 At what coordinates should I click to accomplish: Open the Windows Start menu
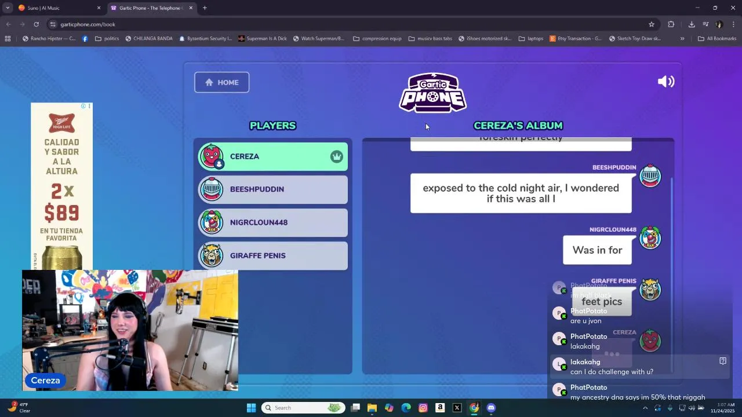click(x=251, y=408)
